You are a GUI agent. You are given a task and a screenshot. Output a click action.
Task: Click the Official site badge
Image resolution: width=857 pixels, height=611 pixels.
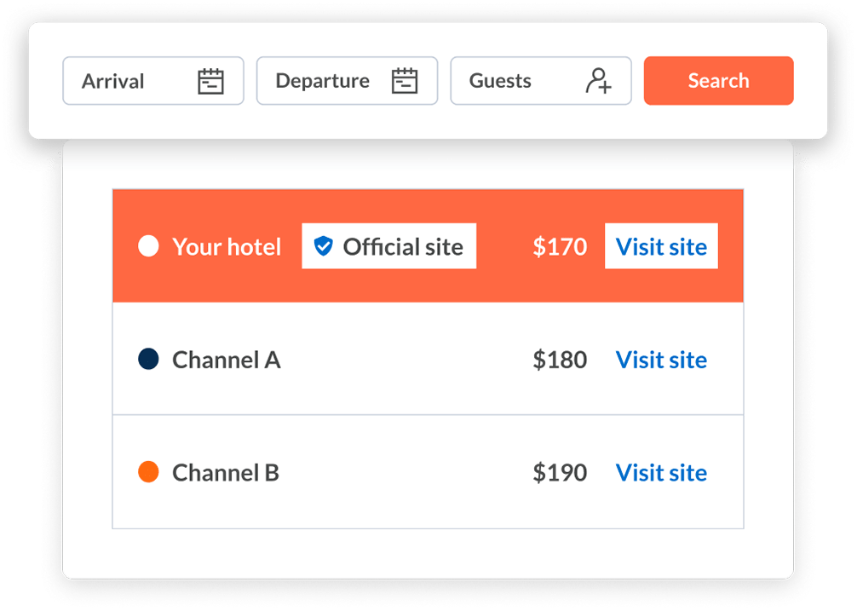click(x=389, y=246)
